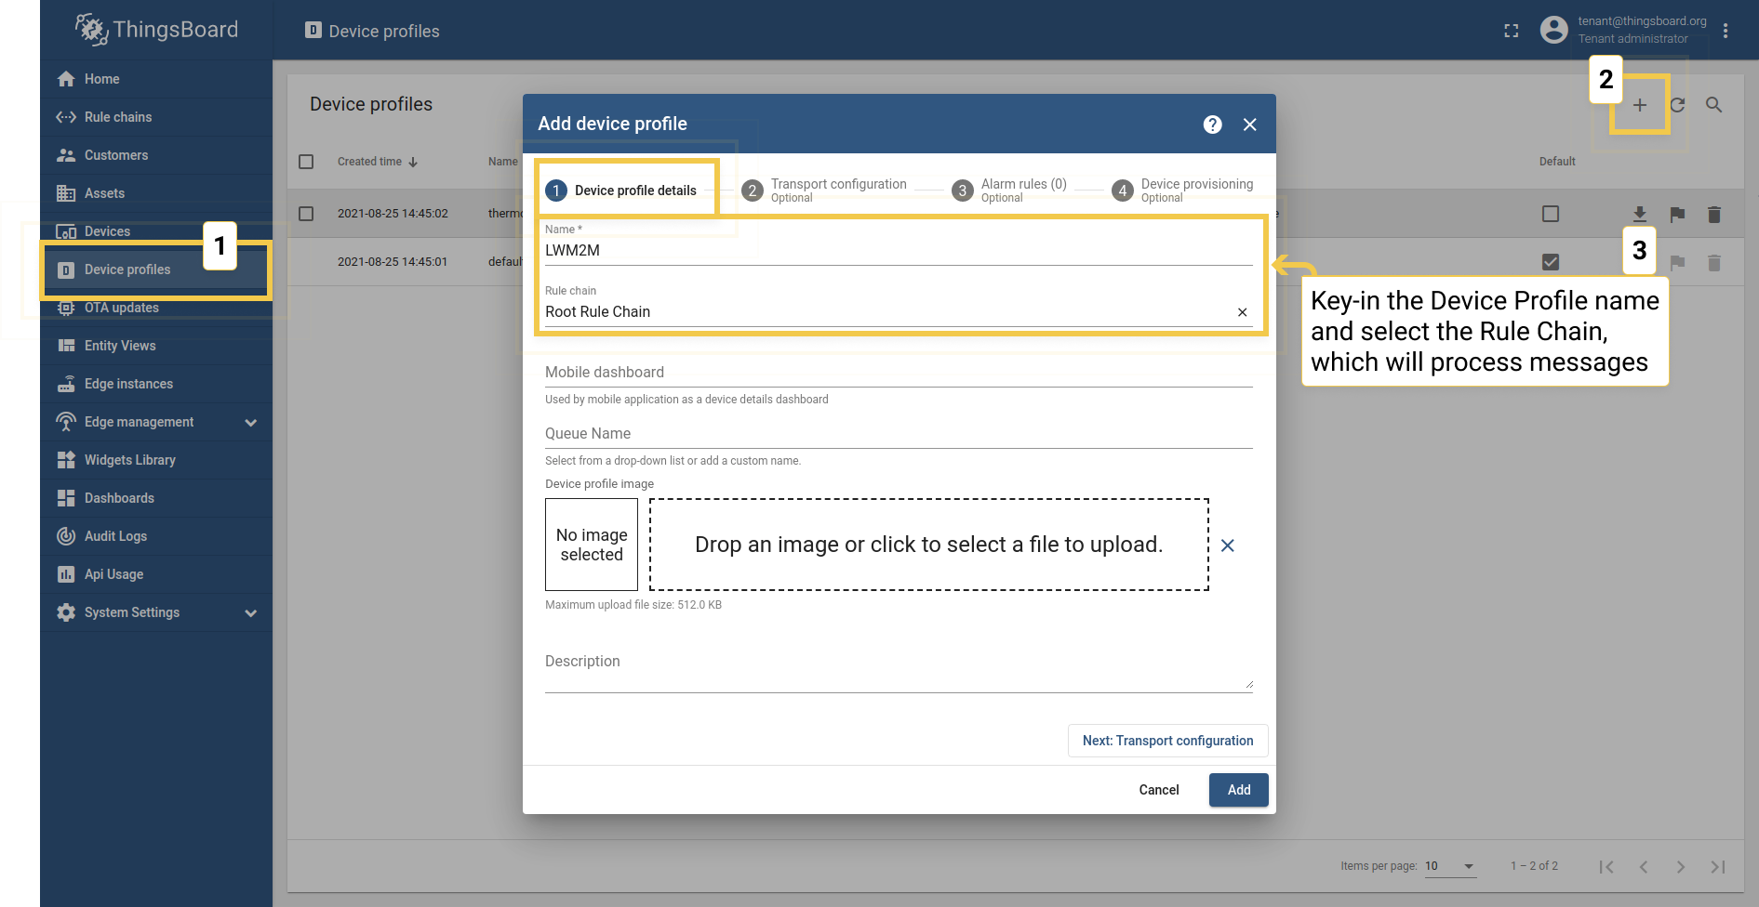Image resolution: width=1759 pixels, height=907 pixels.
Task: Click image drop zone to upload
Action: (929, 545)
